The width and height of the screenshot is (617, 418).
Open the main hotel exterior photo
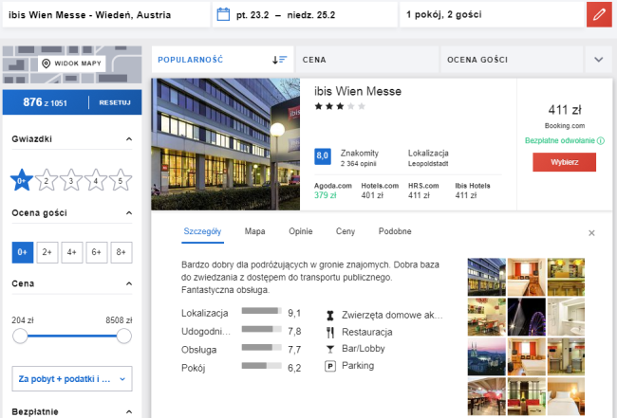(x=226, y=144)
